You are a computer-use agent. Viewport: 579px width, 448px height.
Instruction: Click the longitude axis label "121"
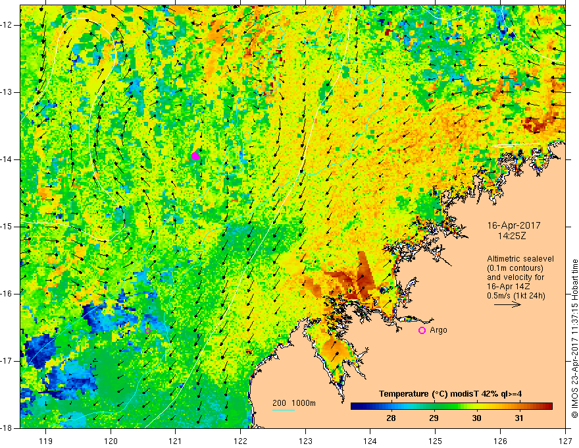point(176,441)
